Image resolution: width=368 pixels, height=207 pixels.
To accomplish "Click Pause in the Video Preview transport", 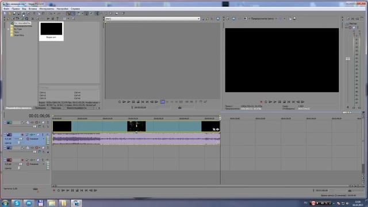I will tap(279, 102).
